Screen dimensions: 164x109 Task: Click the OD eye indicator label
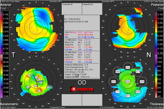(x=82, y=83)
